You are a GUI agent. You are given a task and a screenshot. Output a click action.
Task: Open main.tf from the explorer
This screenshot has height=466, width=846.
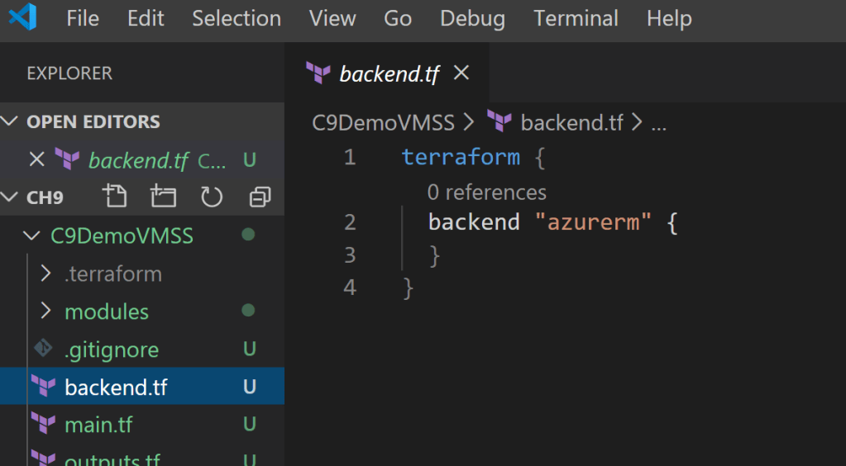(x=98, y=425)
